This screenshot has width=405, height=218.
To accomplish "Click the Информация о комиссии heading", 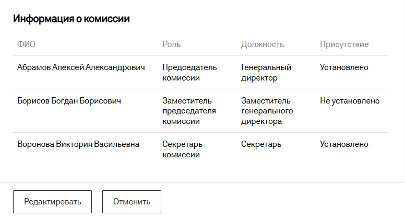I will [72, 19].
